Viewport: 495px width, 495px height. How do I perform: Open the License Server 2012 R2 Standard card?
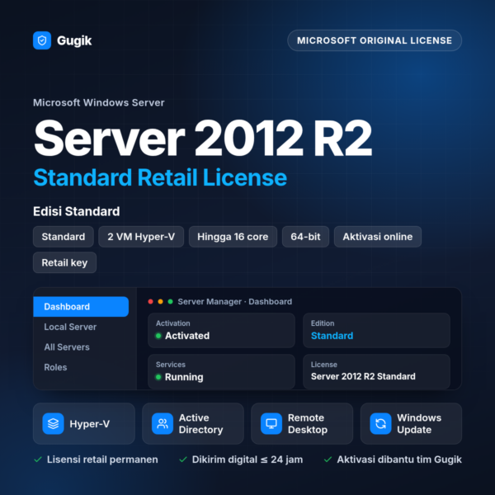coord(376,371)
